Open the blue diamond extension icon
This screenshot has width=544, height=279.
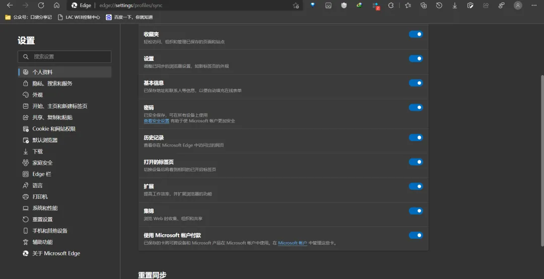313,5
